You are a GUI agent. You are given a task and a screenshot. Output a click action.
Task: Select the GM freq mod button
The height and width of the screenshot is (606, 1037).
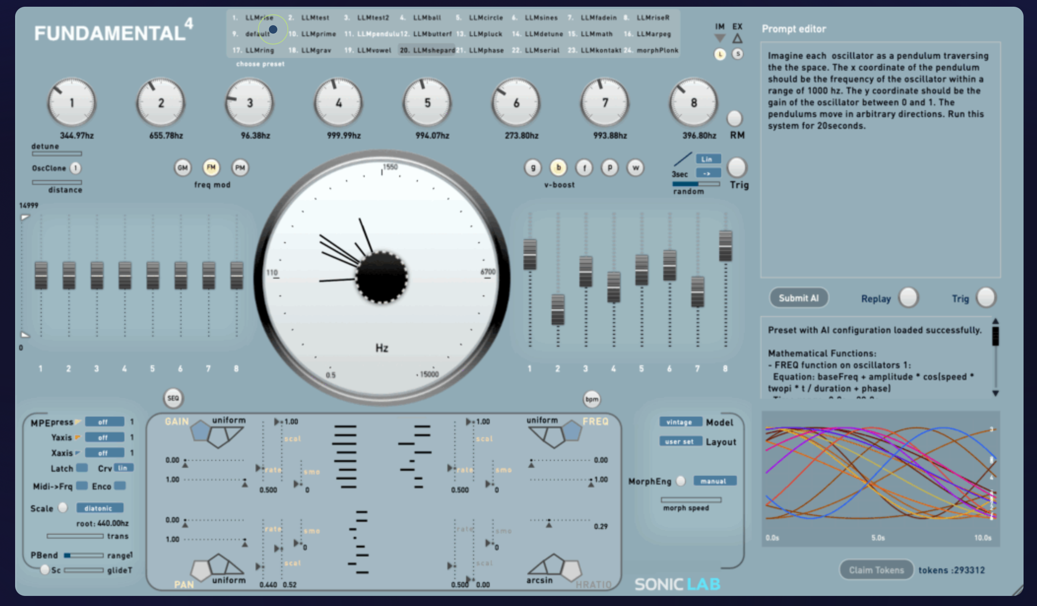pyautogui.click(x=182, y=168)
